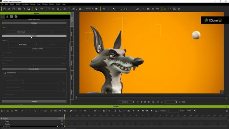Click the New Project icon
229x129 pixels.
point(4,9)
